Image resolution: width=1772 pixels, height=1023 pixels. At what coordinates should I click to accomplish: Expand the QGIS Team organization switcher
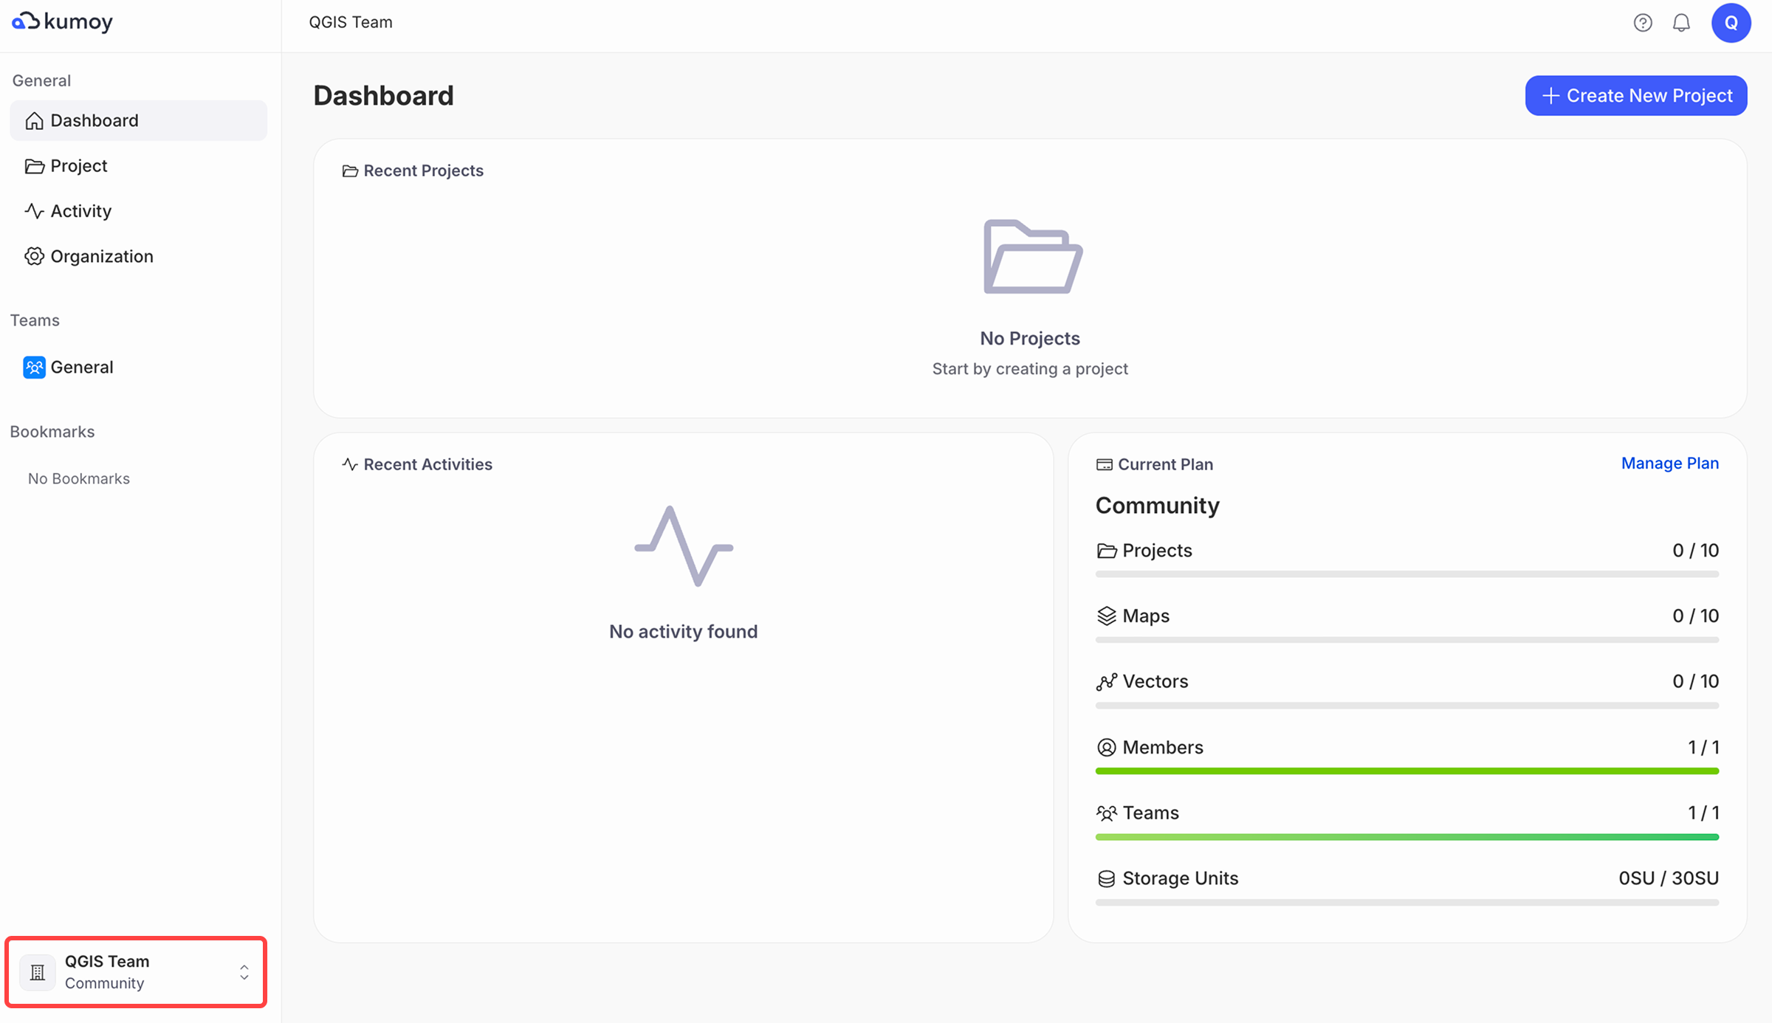(x=136, y=971)
